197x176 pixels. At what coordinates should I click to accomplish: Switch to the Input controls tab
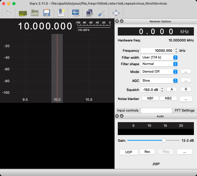tap(128, 110)
